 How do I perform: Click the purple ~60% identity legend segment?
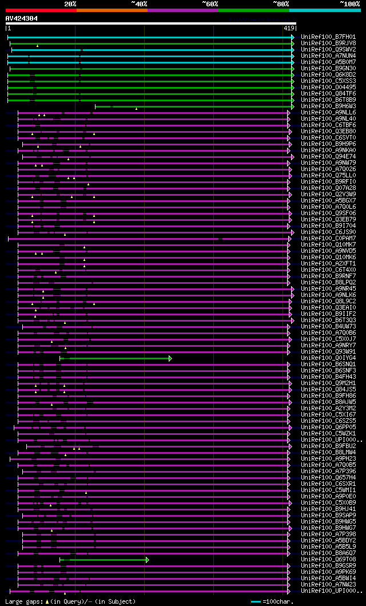coord(183,10)
